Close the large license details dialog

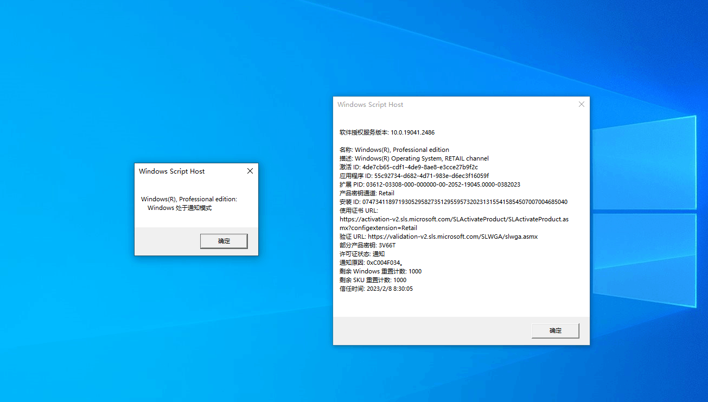coord(582,104)
